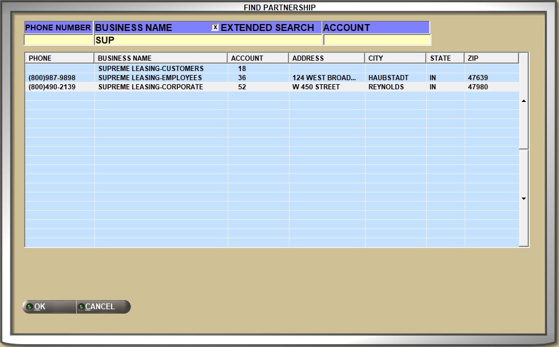
Task: Select the Supreme Leasing-Customers row
Action: point(150,69)
